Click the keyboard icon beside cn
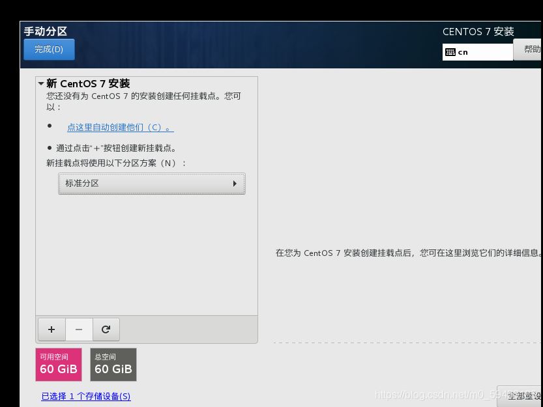This screenshot has height=407, width=543. 450,52
